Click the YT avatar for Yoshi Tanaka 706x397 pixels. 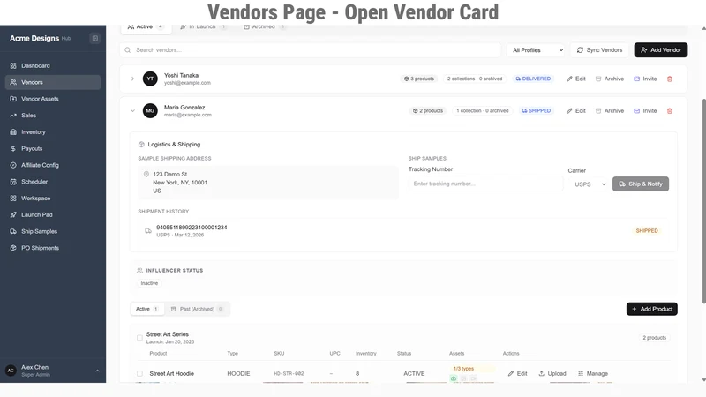click(150, 79)
